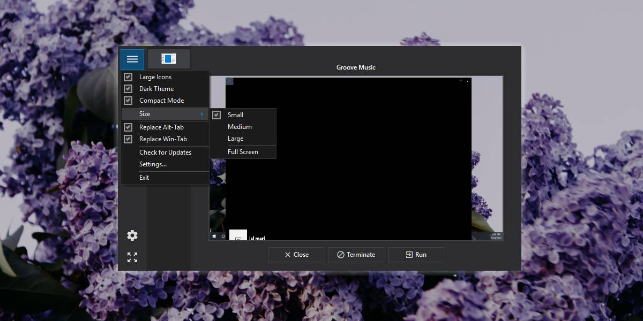Toggle the Compact Mode checkbox
643x321 pixels.
tap(128, 101)
